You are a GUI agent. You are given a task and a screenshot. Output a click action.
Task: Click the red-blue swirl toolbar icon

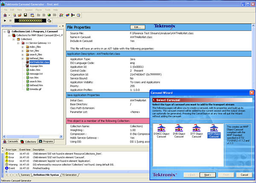(x=67, y=15)
